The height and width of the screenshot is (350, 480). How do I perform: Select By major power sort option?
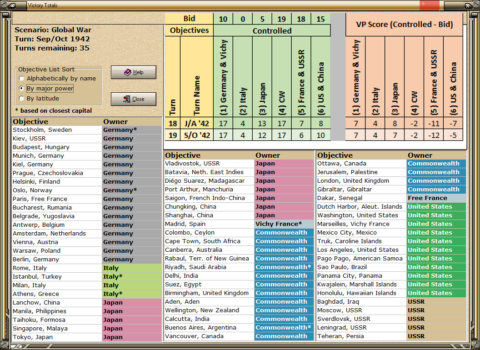(x=46, y=89)
